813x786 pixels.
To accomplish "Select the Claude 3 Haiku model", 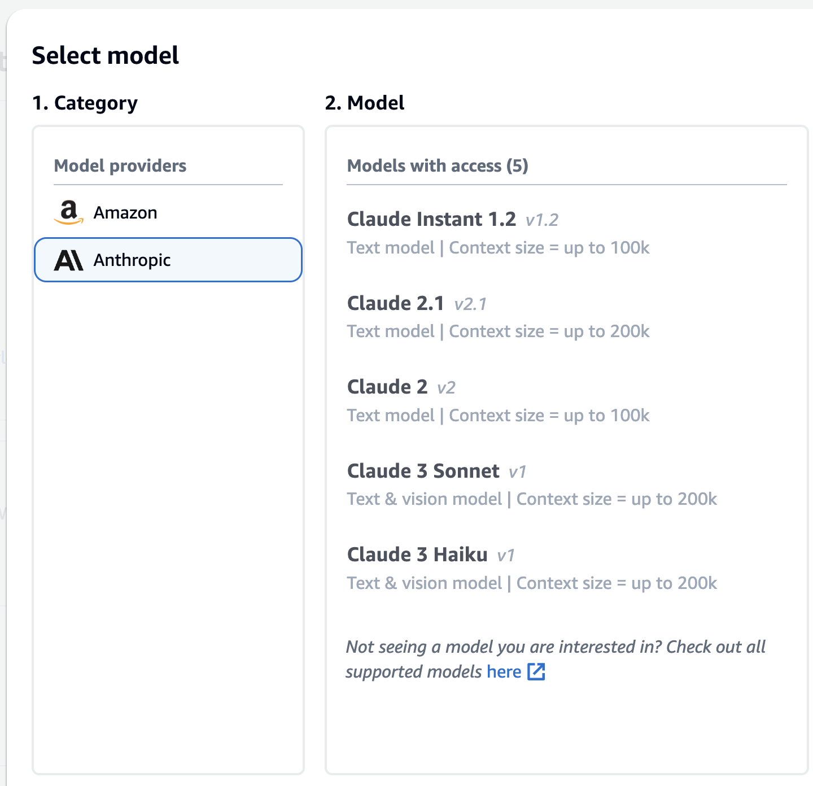I will [x=417, y=554].
